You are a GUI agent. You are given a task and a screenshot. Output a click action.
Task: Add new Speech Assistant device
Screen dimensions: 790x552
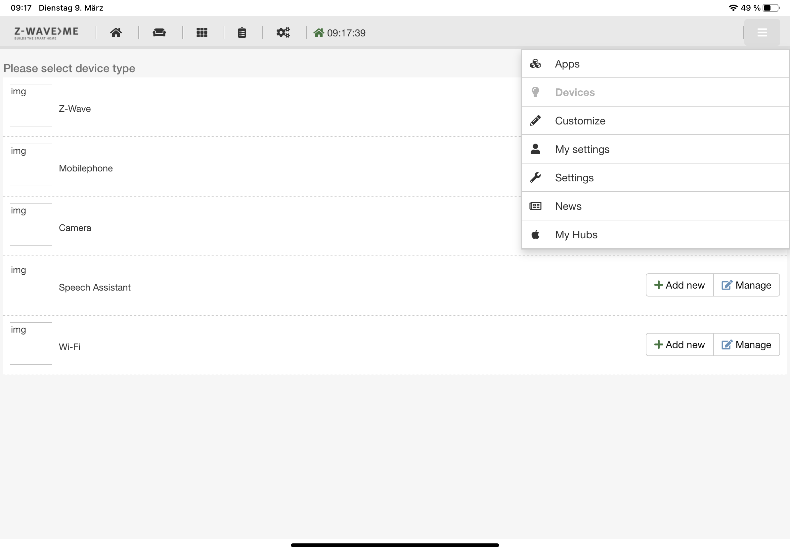680,285
